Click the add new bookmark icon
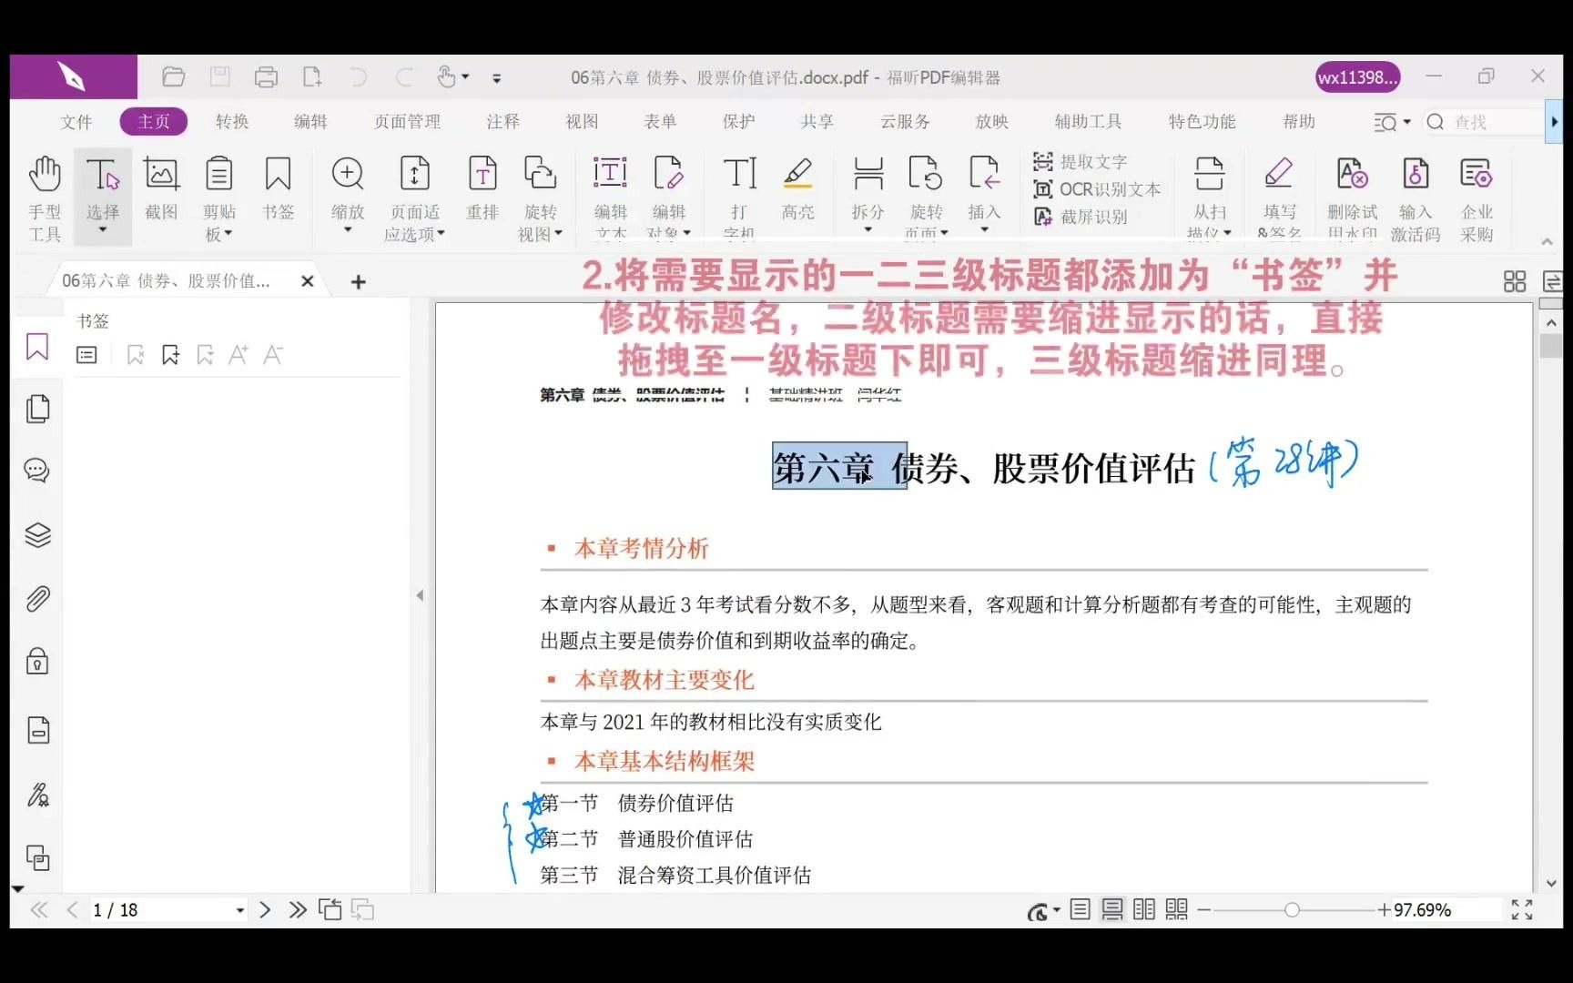The height and width of the screenshot is (983, 1573). click(170, 355)
